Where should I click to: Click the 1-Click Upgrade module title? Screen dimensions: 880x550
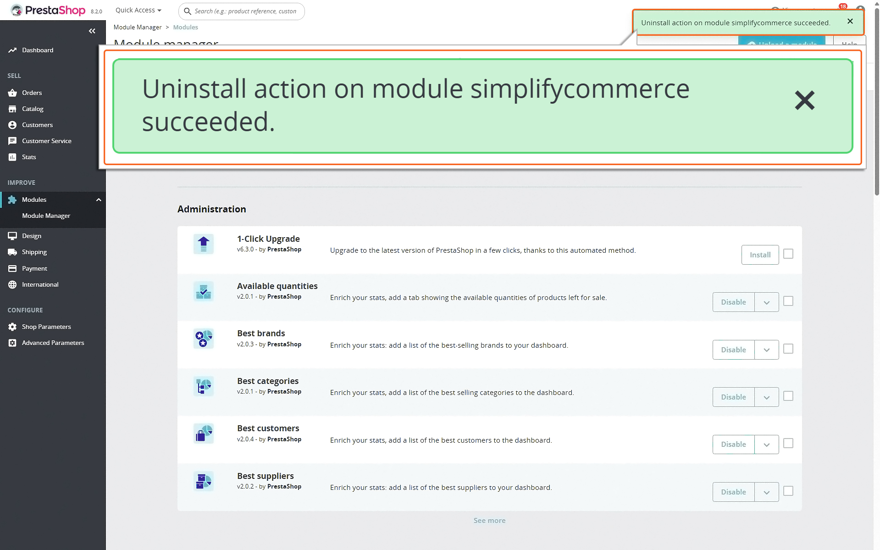point(268,239)
